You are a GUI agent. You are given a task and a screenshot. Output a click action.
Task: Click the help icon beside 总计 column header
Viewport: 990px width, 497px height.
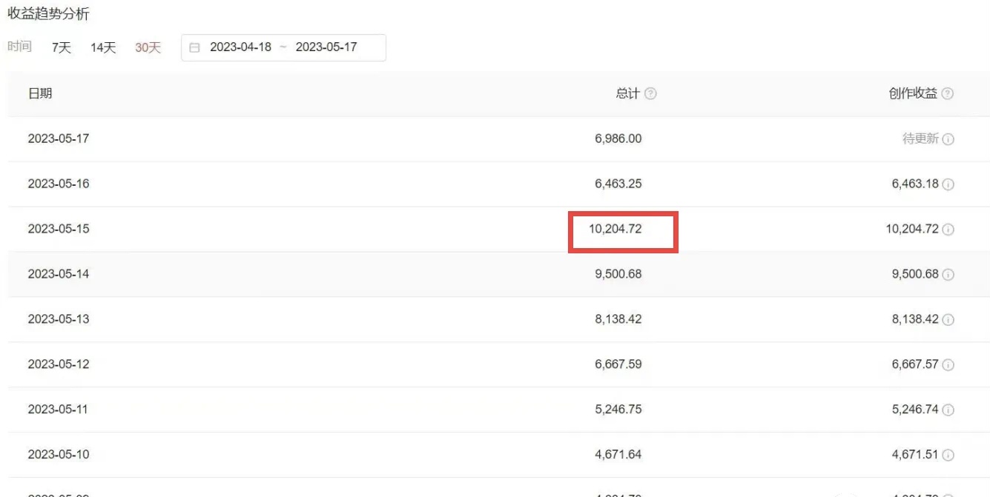point(650,93)
